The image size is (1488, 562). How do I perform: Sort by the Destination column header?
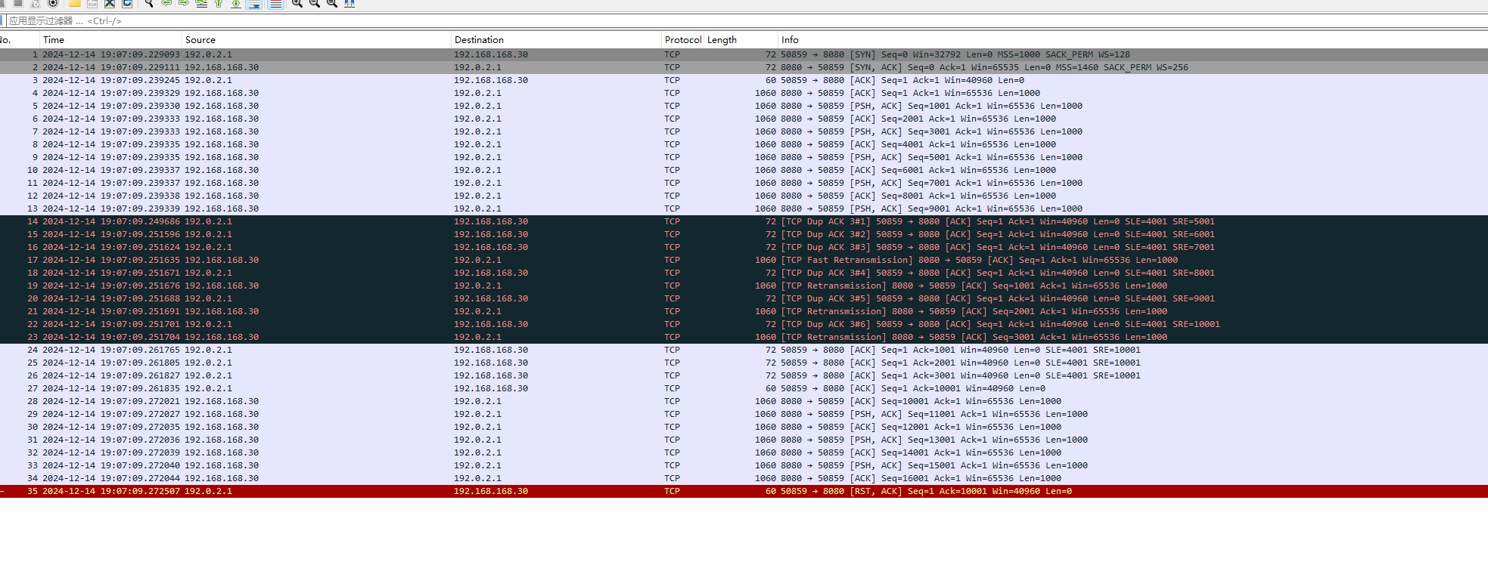[x=556, y=39]
